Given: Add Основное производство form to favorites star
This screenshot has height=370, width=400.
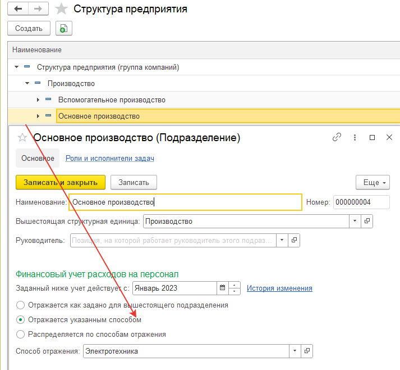Looking at the screenshot, I should [x=22, y=138].
